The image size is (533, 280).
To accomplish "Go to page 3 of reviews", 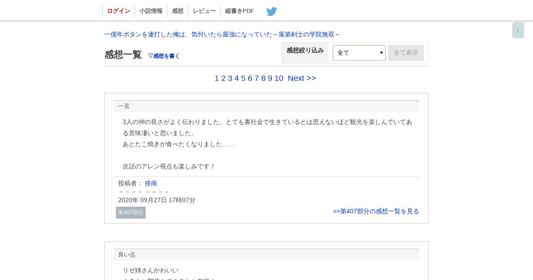I will click(230, 78).
